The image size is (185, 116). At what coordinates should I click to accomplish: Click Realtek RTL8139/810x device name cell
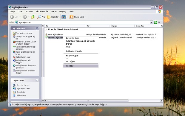147,35
